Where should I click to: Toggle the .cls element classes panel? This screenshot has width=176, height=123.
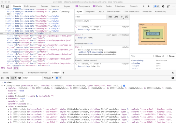click(116, 17)
